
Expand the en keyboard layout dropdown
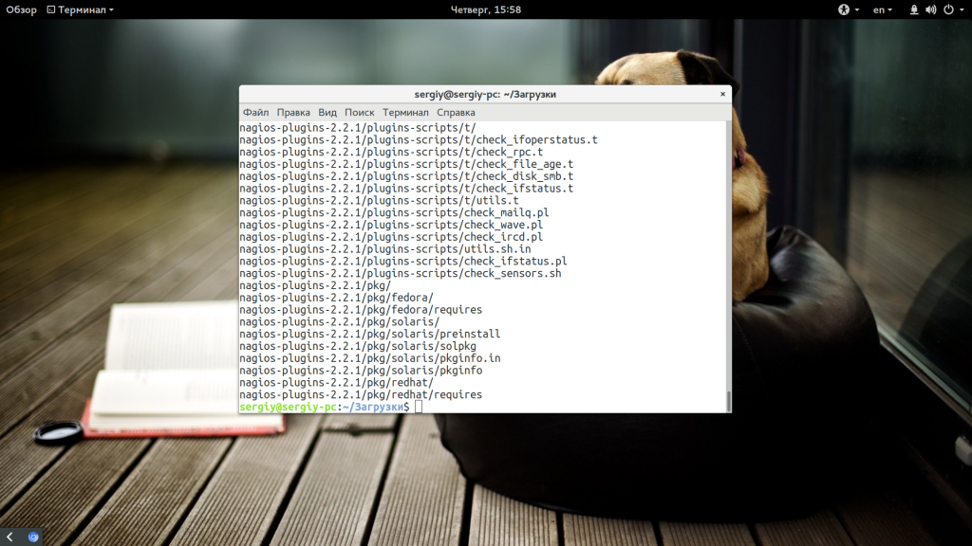[882, 9]
